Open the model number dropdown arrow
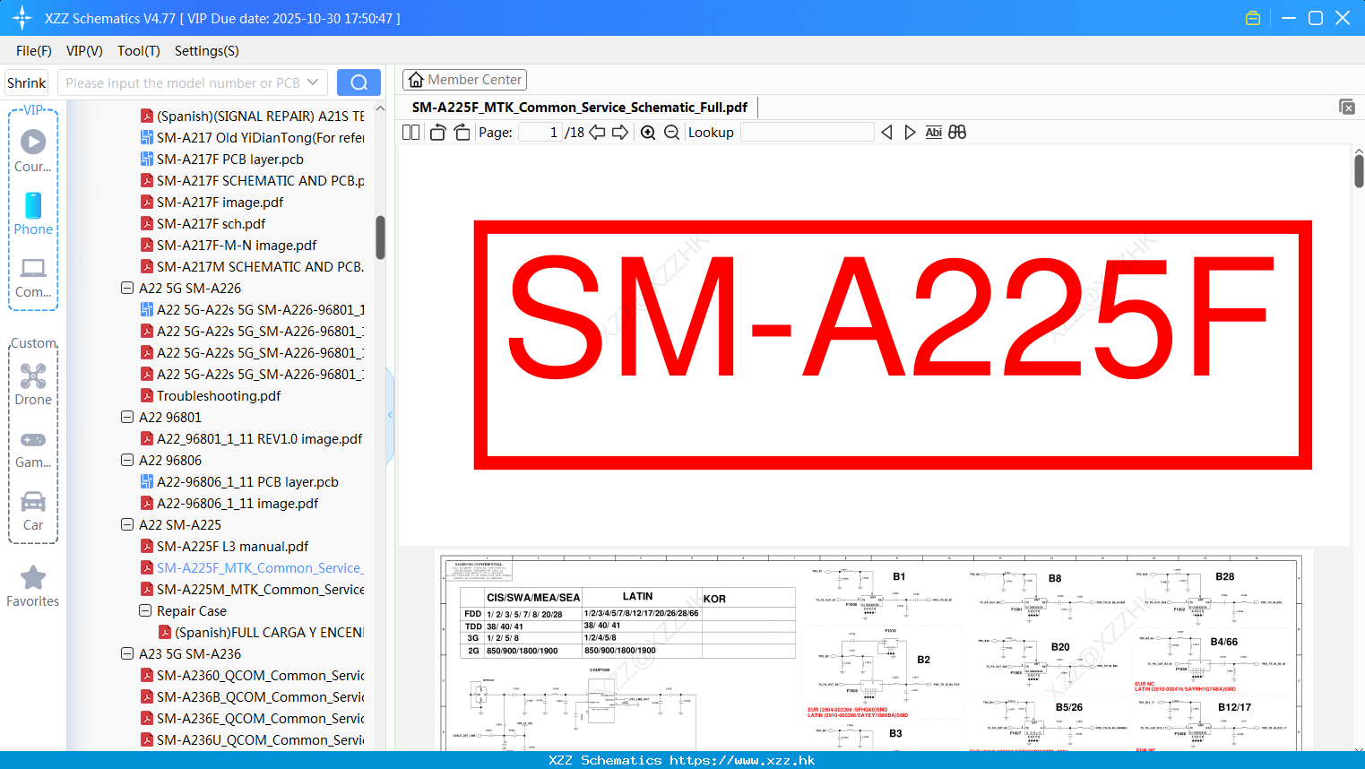 point(313,82)
